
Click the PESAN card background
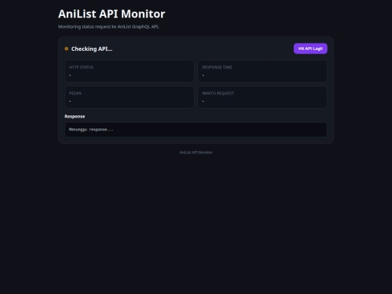pos(129,97)
